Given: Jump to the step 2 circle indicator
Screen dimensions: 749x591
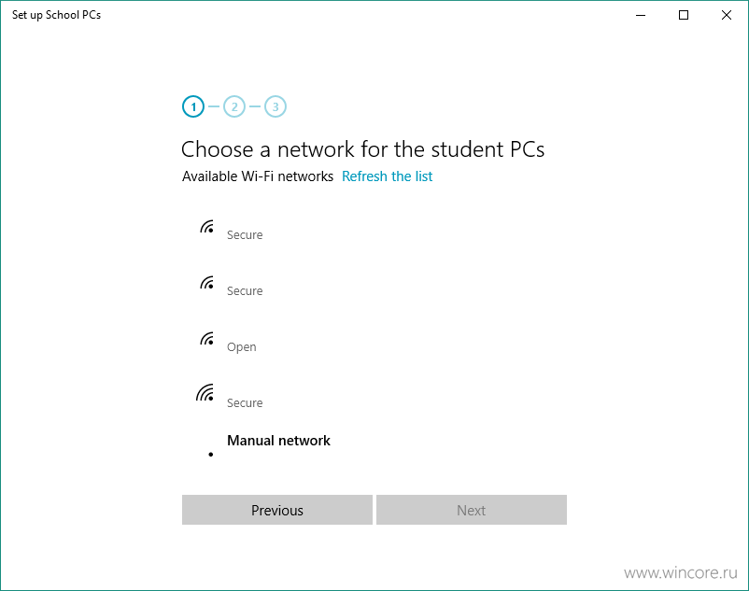Looking at the screenshot, I should tap(234, 106).
